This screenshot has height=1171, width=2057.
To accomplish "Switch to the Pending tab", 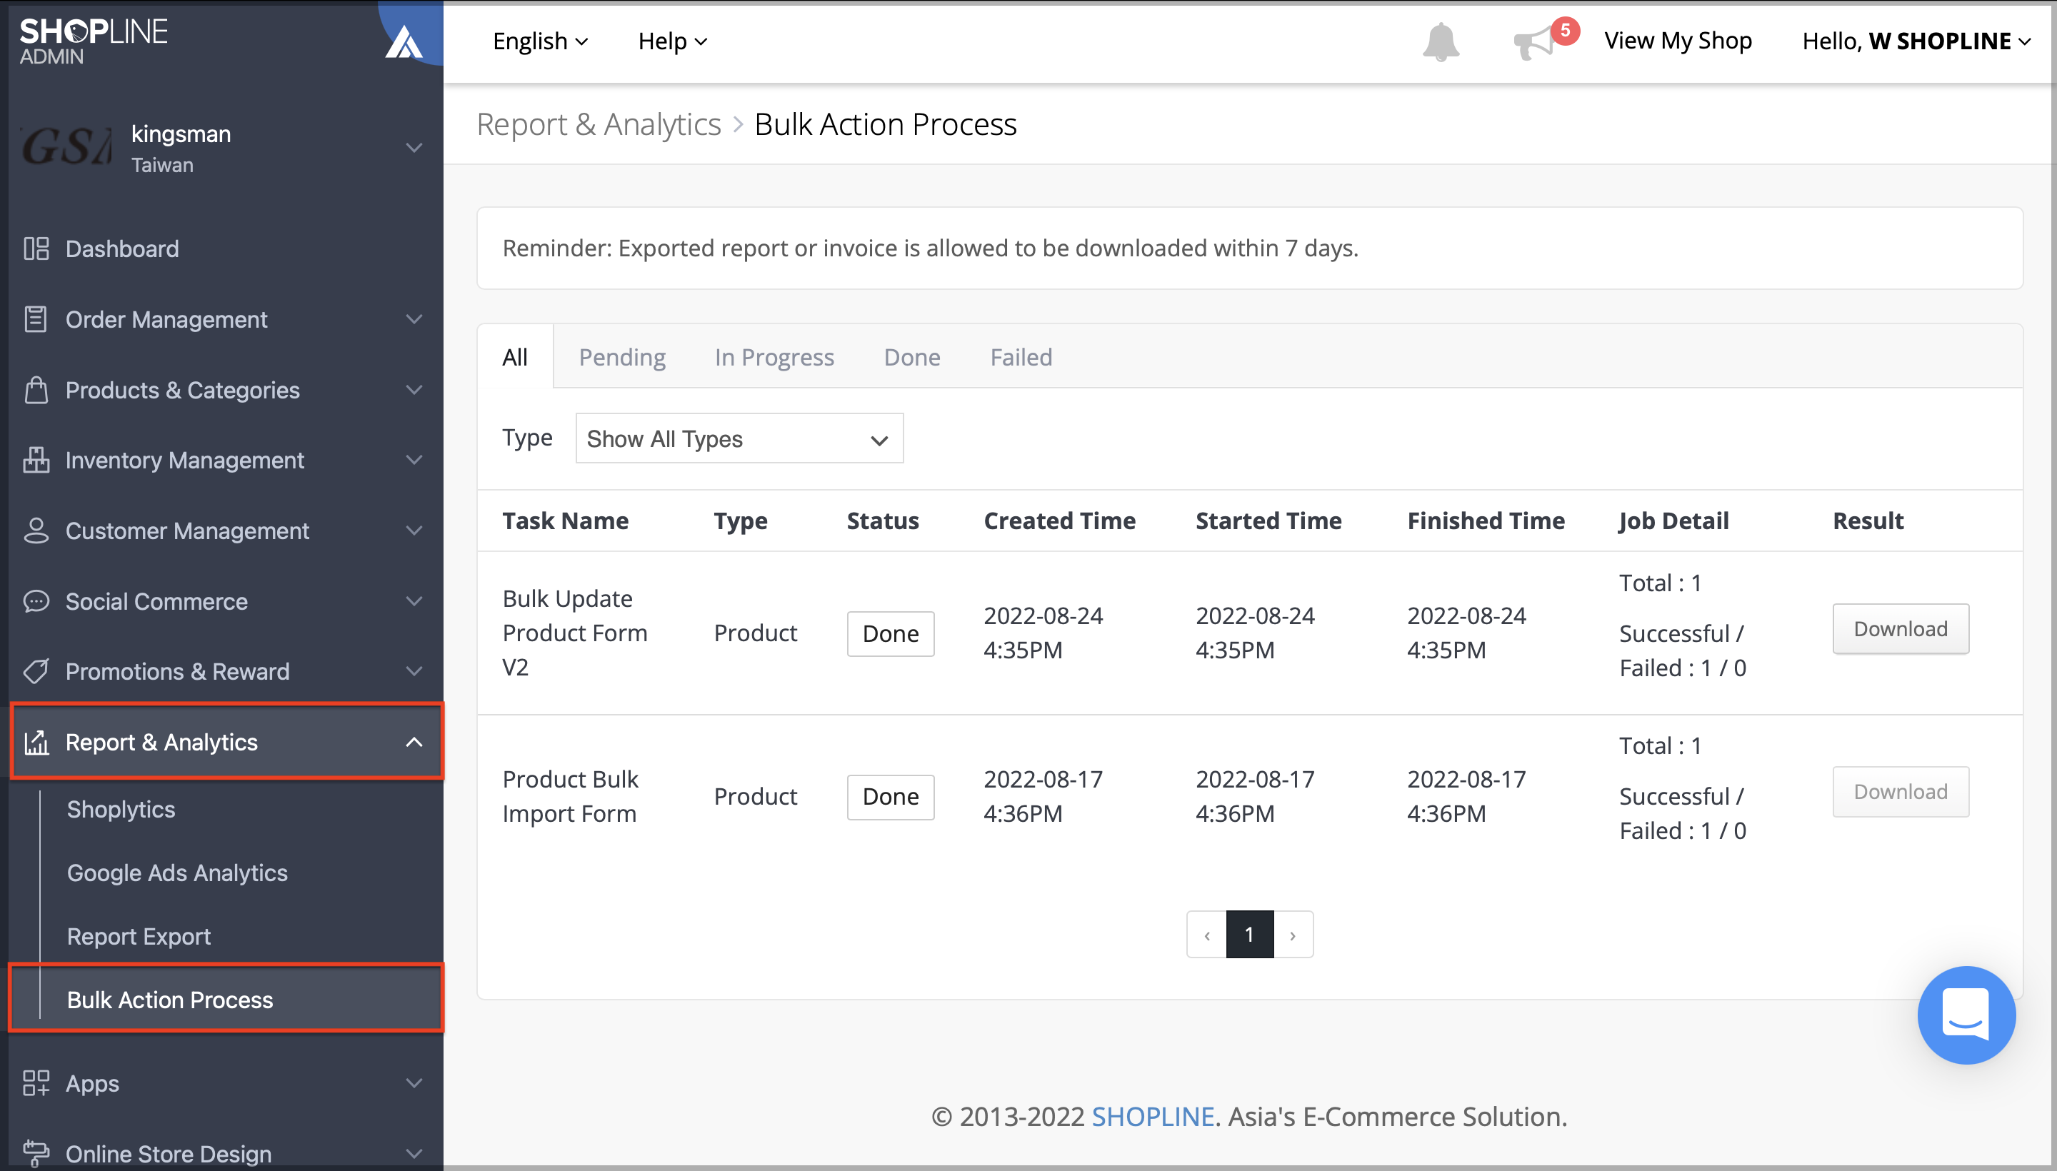I will click(623, 357).
